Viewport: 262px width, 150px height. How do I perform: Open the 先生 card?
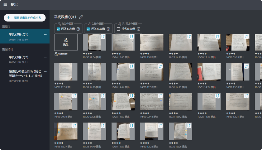[x=66, y=42]
